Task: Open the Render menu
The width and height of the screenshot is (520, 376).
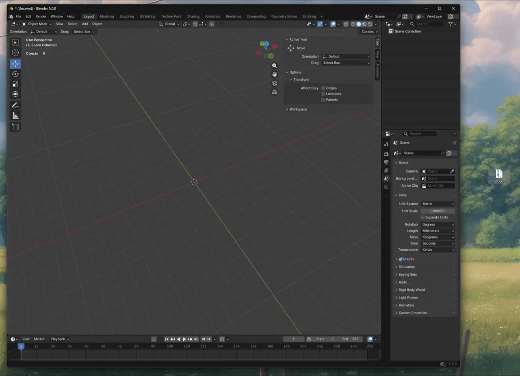Action: (41, 17)
